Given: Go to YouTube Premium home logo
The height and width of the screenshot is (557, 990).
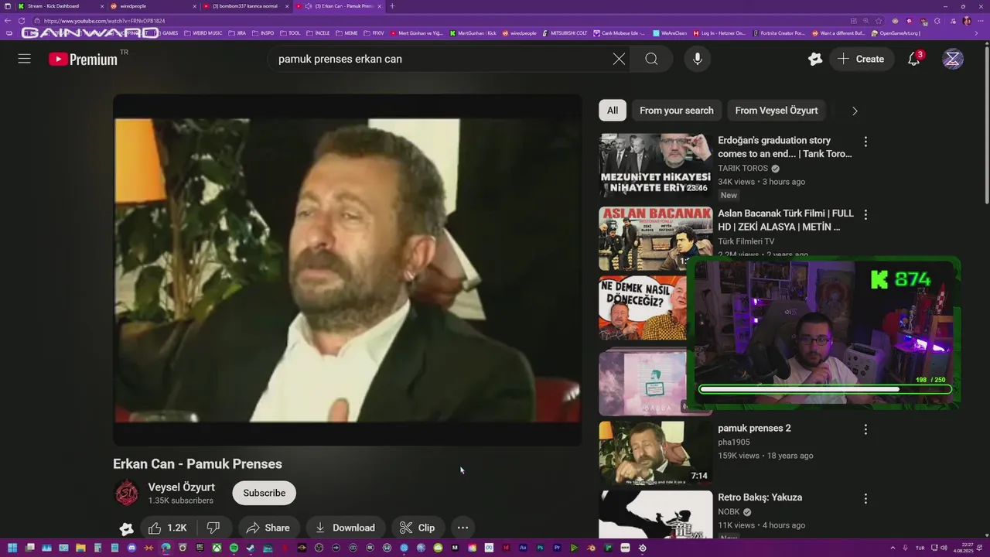Looking at the screenshot, I should (x=83, y=59).
